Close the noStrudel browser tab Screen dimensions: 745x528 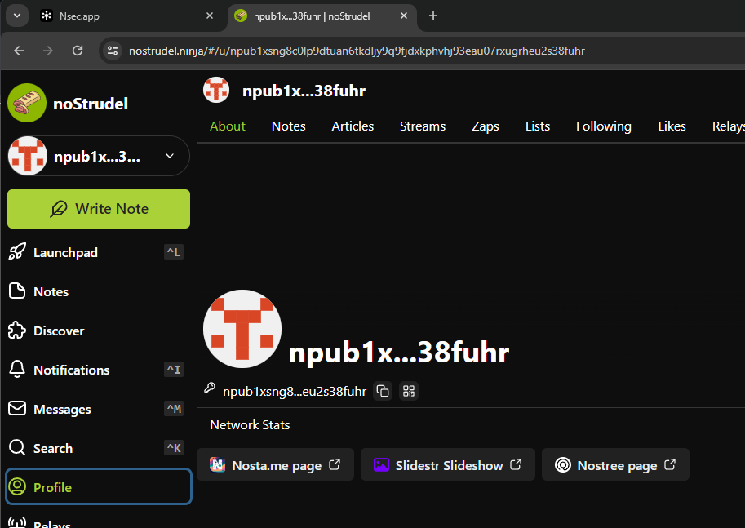404,16
